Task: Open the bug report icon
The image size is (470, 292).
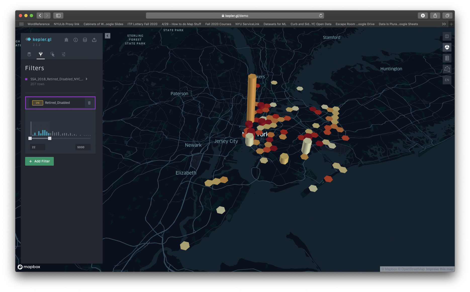Action: point(66,40)
